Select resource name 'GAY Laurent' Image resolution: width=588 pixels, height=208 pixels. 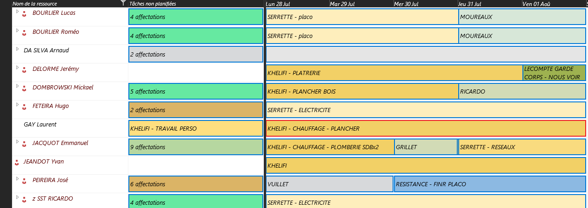[x=40, y=124]
